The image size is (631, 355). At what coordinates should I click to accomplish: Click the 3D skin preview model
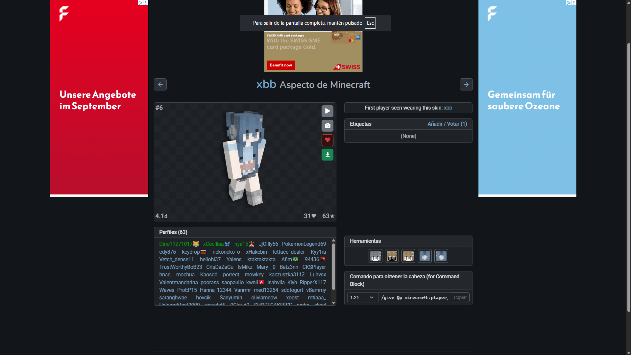coord(245,158)
